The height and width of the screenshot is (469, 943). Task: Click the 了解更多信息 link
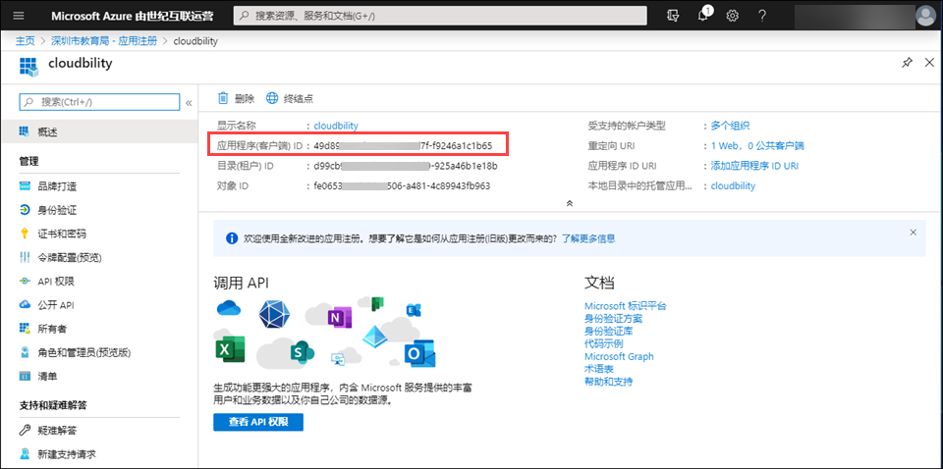588,238
